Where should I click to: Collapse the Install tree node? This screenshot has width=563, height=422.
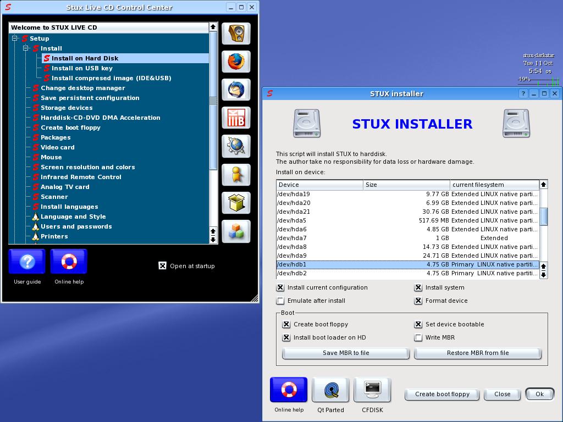(26, 48)
